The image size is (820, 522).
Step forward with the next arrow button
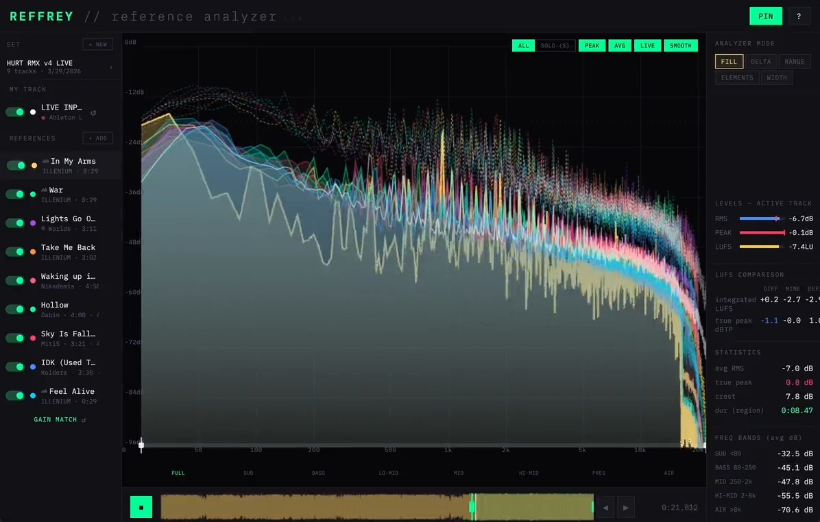tap(625, 508)
